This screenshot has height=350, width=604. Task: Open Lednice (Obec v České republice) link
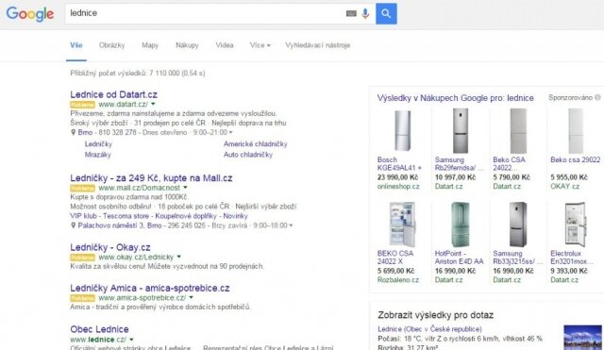pos(429,329)
